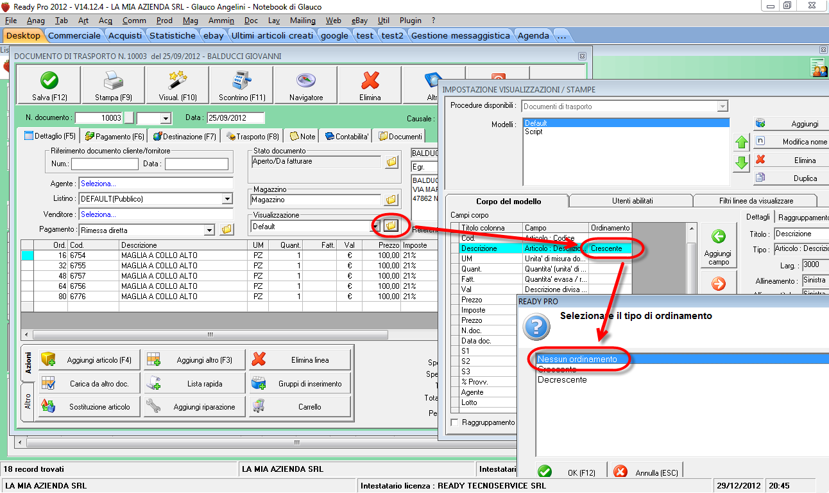Click Aggiungi altro (F3)
Viewport: 829px width, 493px height.
coord(195,360)
